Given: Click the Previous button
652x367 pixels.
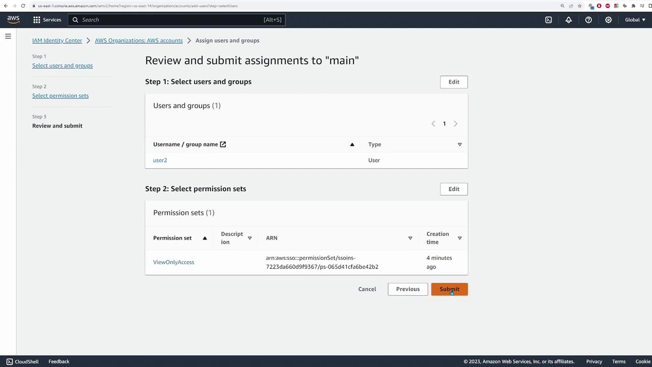Looking at the screenshot, I should tap(407, 289).
